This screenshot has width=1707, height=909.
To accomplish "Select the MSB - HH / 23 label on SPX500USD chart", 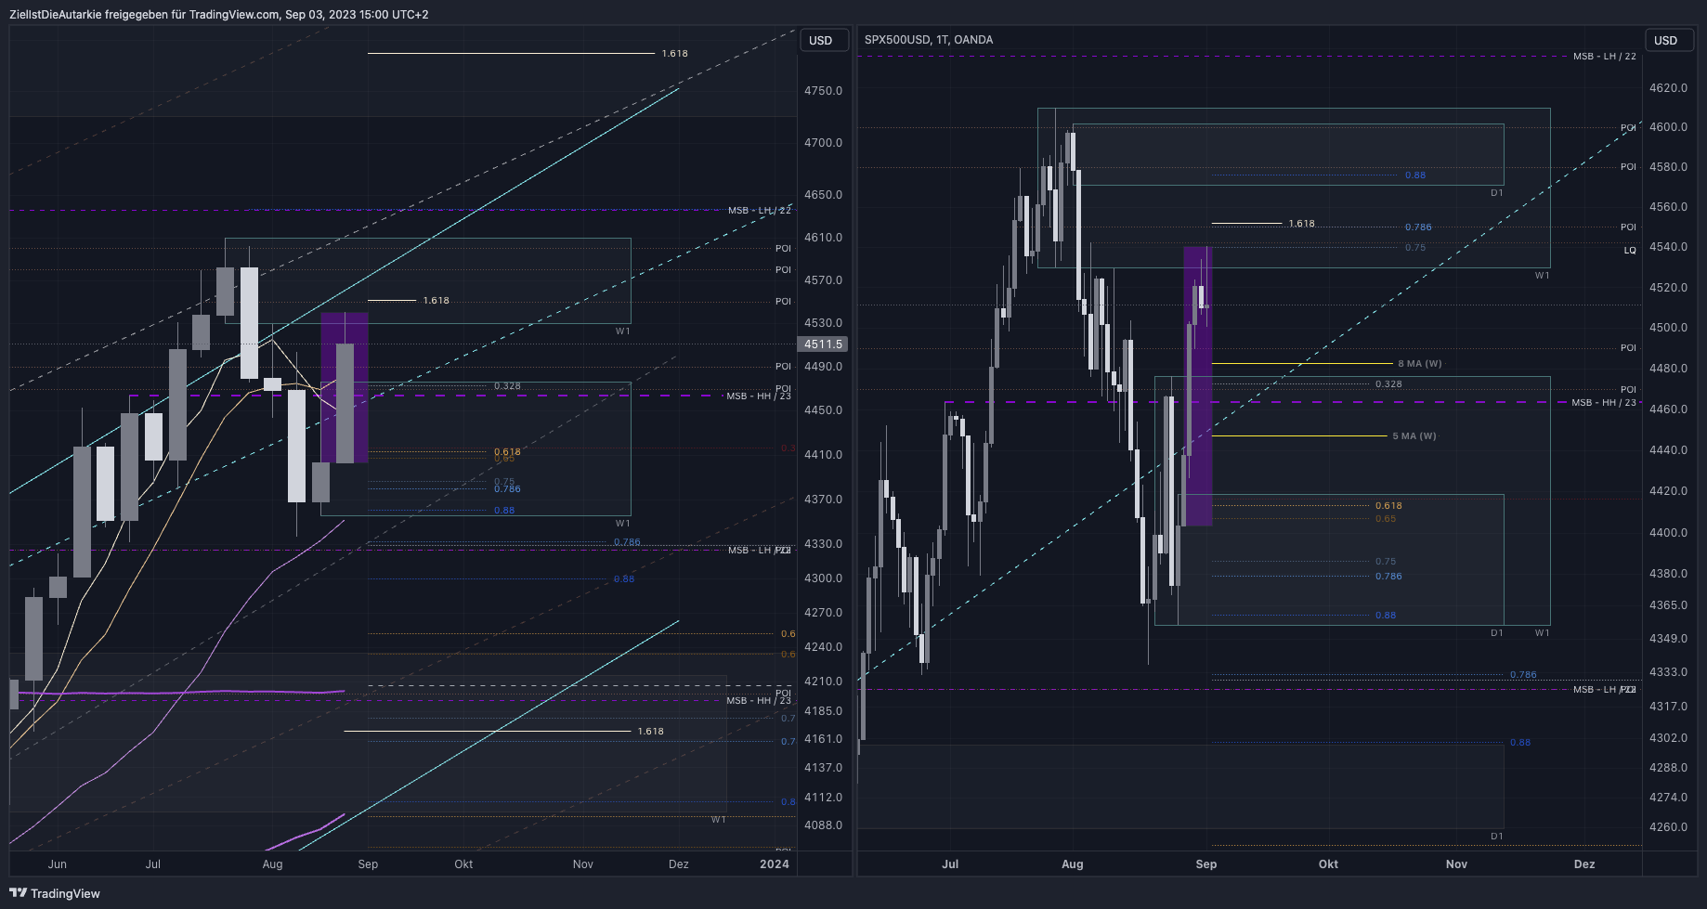I will pyautogui.click(x=1604, y=403).
